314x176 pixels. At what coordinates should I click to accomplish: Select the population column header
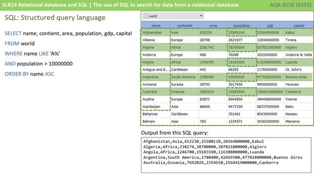click(241, 25)
